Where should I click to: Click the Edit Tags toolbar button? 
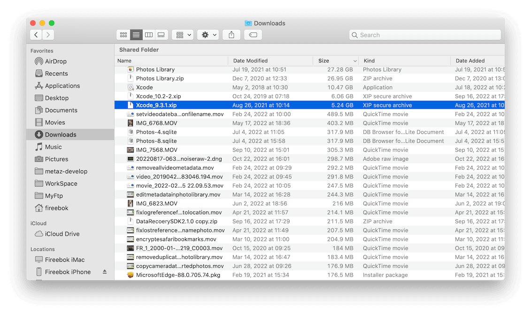(253, 35)
